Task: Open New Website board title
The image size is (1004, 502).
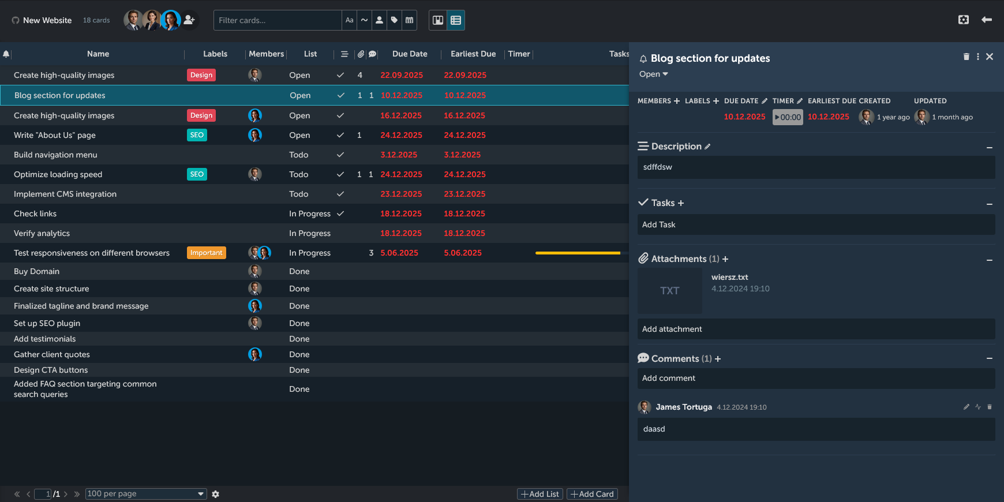Action: (47, 20)
